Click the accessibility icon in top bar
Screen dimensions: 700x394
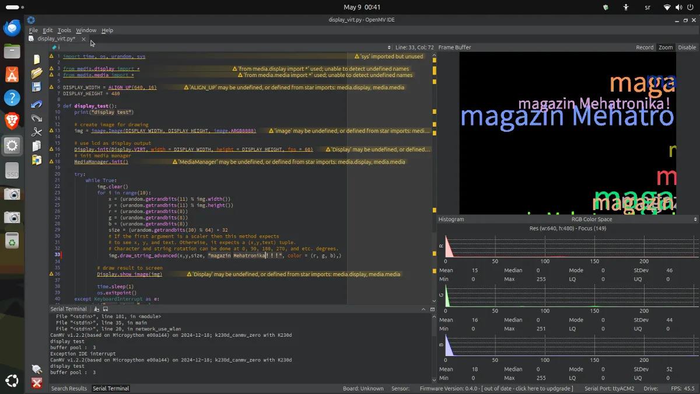coord(626,7)
